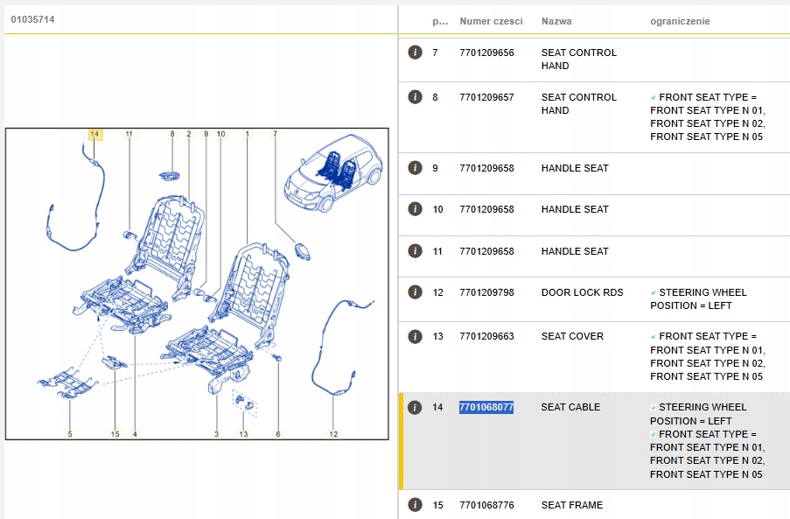The width and height of the screenshot is (790, 519).
Task: Select part number 7701209658 in row 11
Action: coord(486,251)
